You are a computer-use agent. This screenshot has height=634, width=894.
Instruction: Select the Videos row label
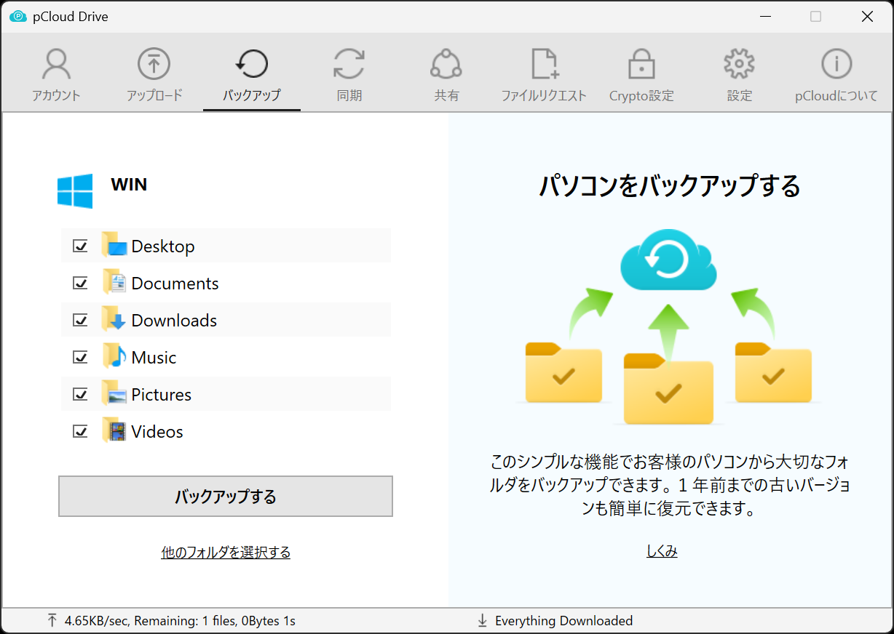point(157,432)
